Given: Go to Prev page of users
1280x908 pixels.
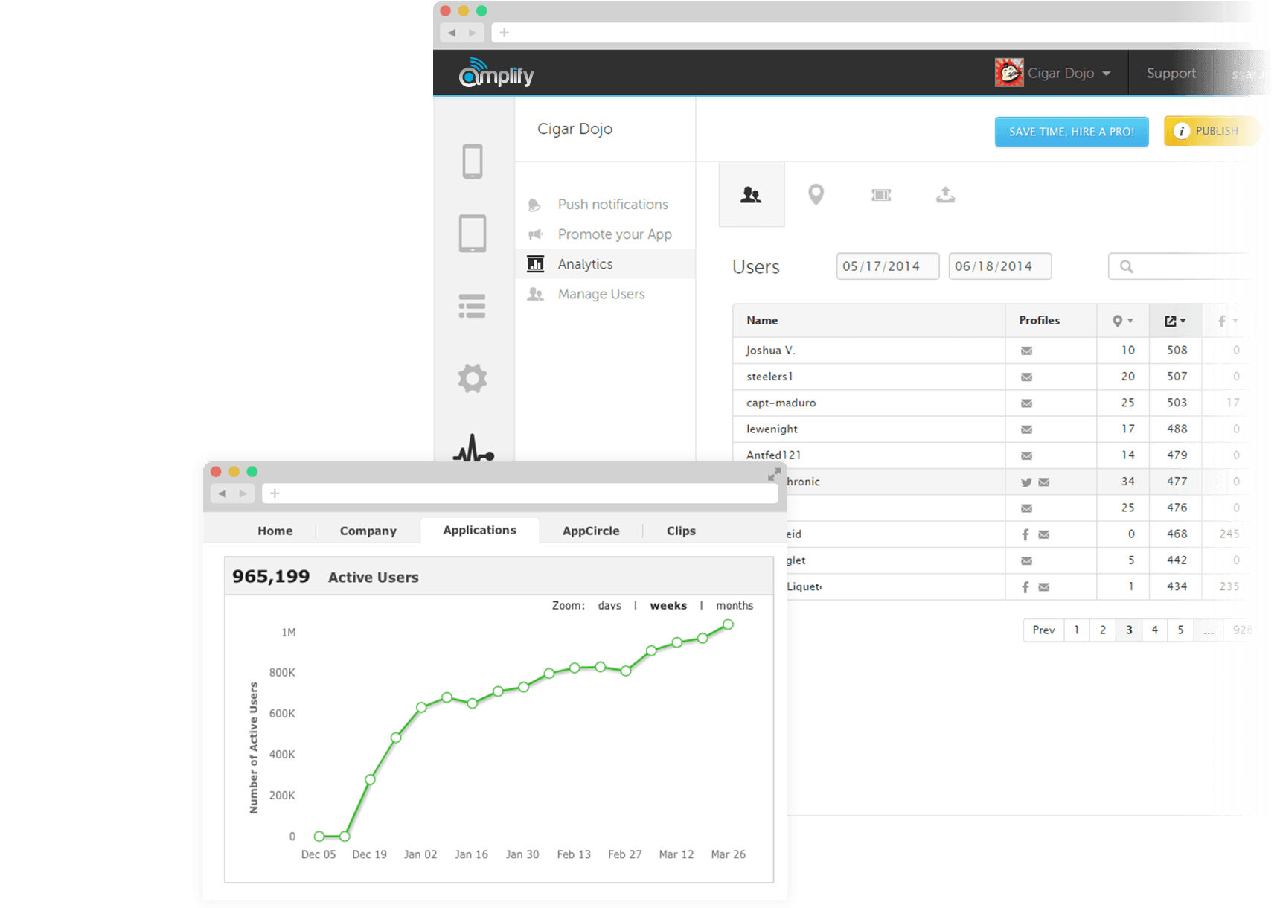Looking at the screenshot, I should tap(1043, 630).
